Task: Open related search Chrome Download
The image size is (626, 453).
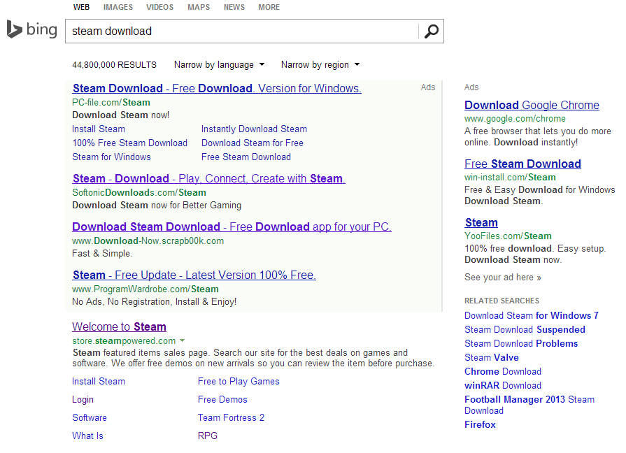Action: click(503, 372)
